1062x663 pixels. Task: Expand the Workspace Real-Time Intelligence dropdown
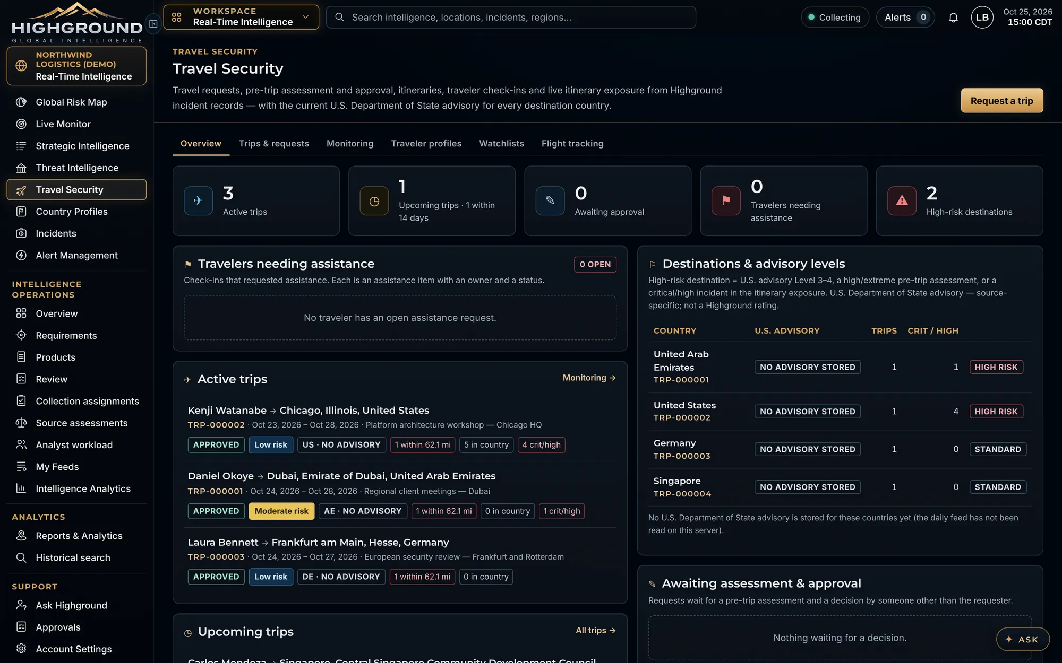click(x=241, y=17)
